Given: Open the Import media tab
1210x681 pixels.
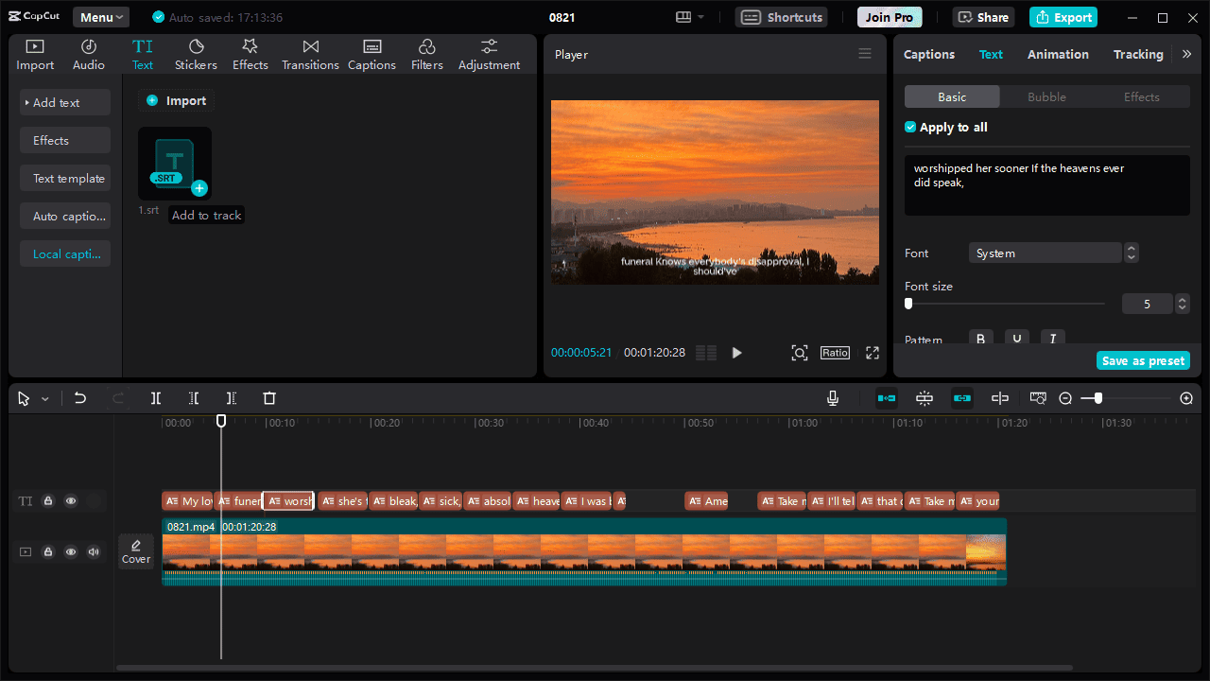Looking at the screenshot, I should (35, 55).
